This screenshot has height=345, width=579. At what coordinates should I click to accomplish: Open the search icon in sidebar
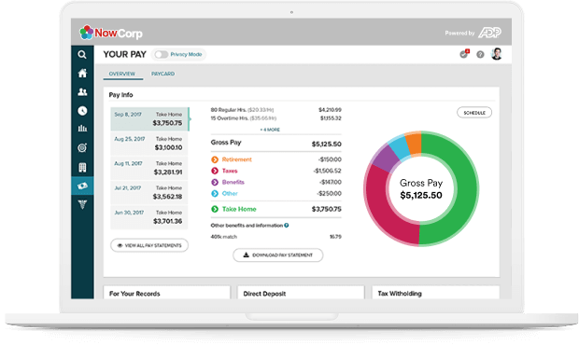[82, 55]
